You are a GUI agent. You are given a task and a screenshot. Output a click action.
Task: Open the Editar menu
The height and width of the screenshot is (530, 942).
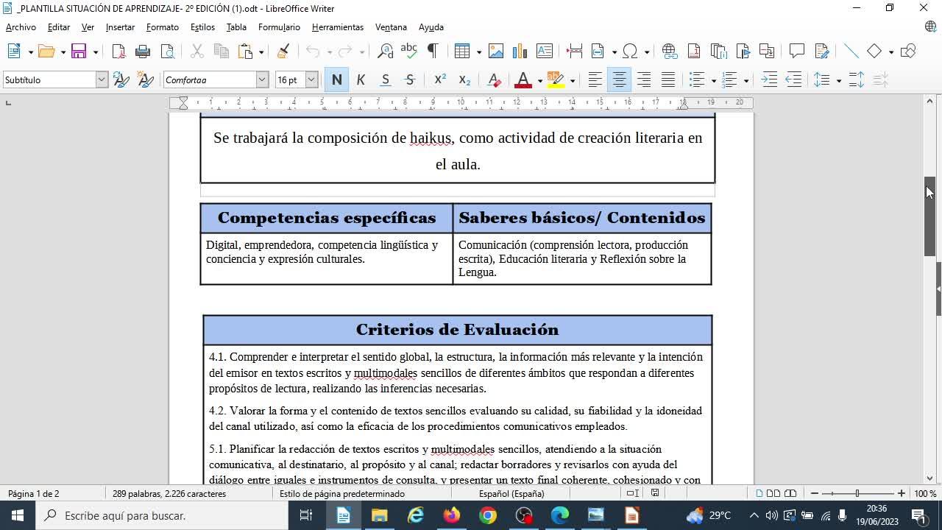(59, 27)
